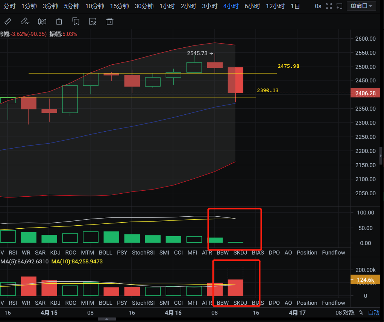Change the candlestick chart style
The width and height of the screenshot is (384, 322).
tap(42, 21)
